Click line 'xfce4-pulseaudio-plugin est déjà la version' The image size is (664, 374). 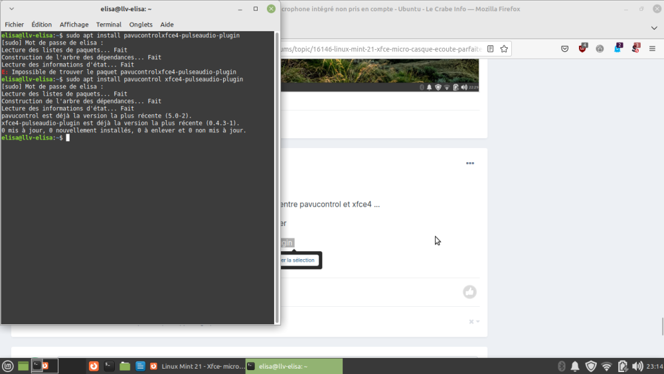pyautogui.click(x=120, y=124)
